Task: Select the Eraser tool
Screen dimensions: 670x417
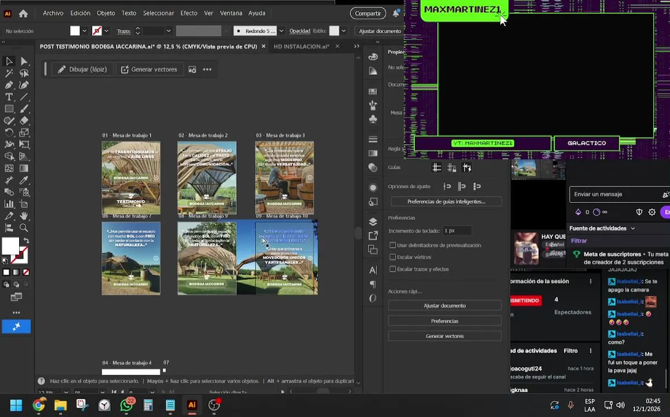Action: pyautogui.click(x=24, y=121)
